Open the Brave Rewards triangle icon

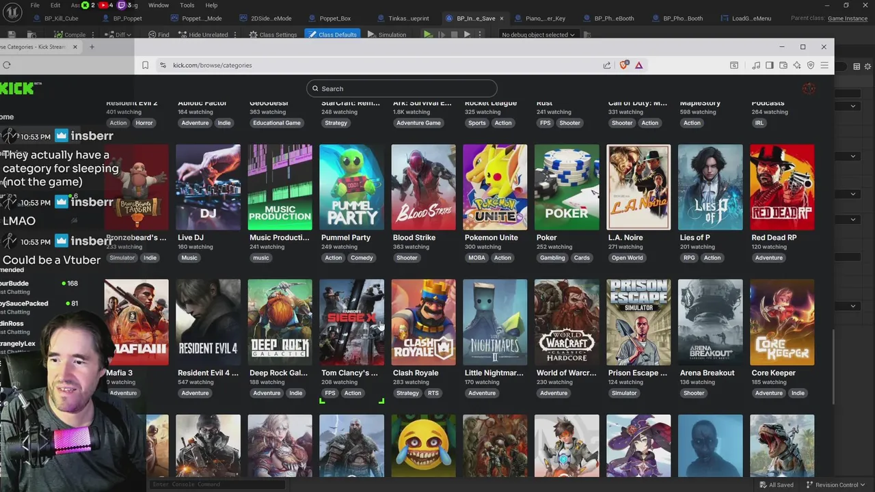point(638,65)
